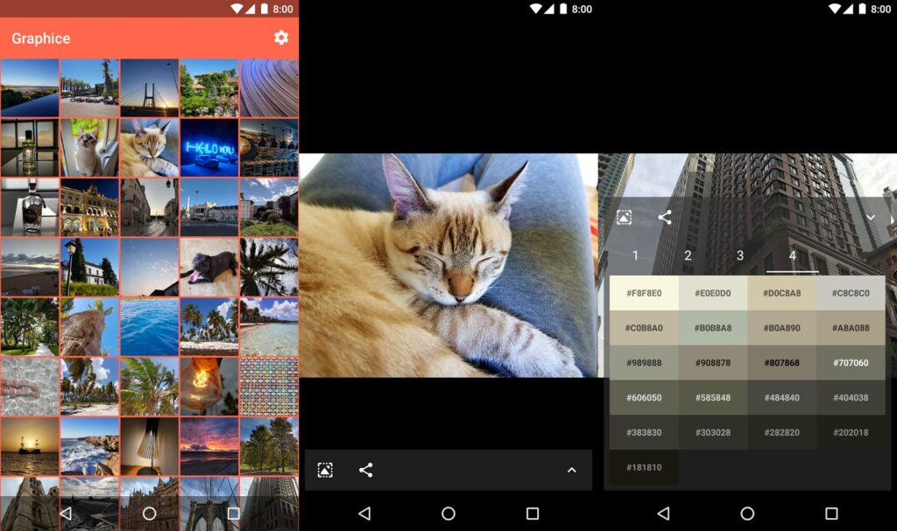Screen dimensions: 897x531
Task: Tap the share icon below the cat photo
Action: pos(366,470)
